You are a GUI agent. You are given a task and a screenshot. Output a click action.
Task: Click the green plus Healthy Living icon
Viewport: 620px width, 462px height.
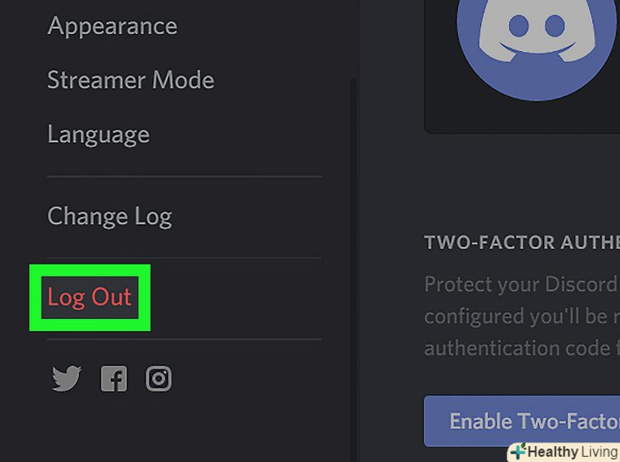518,451
